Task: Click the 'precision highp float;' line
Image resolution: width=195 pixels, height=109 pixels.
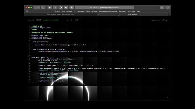Action: (41, 28)
